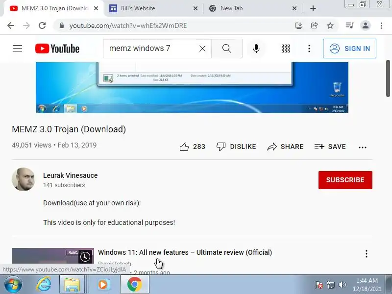Click SAVE to add video to playlist

click(x=330, y=147)
